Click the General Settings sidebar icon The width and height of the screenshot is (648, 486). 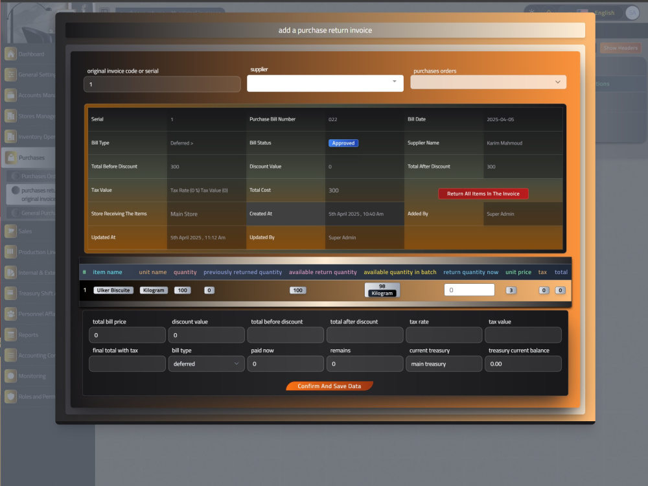[10, 75]
